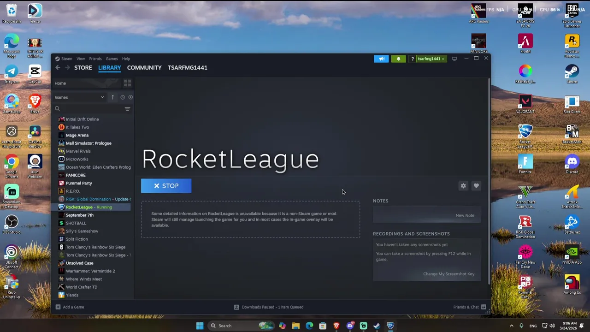Click the Steam back navigation arrow
Screen dimensions: 590x332
(58, 68)
